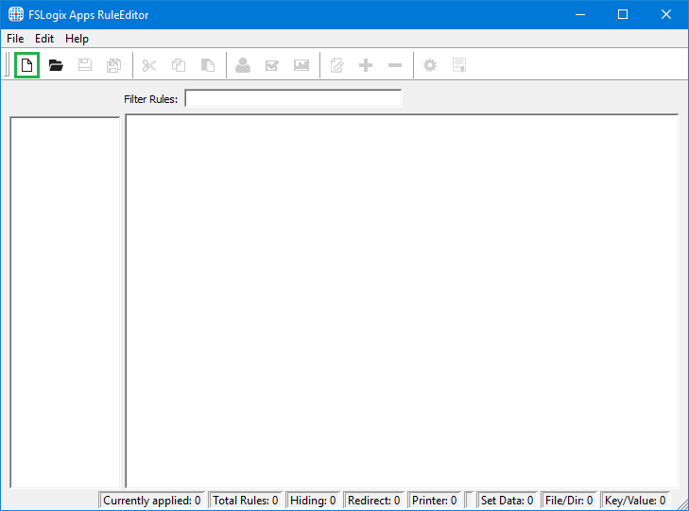The height and width of the screenshot is (511, 689).
Task: Click the 'File/Dir: 0' status entry
Action: pyautogui.click(x=569, y=501)
